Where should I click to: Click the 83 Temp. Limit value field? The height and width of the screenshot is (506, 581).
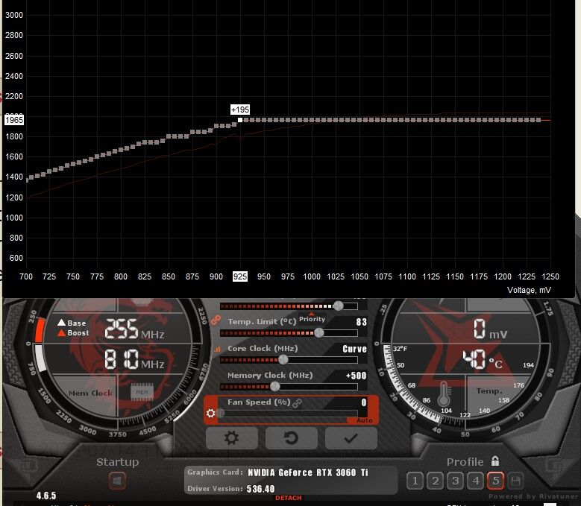(361, 322)
